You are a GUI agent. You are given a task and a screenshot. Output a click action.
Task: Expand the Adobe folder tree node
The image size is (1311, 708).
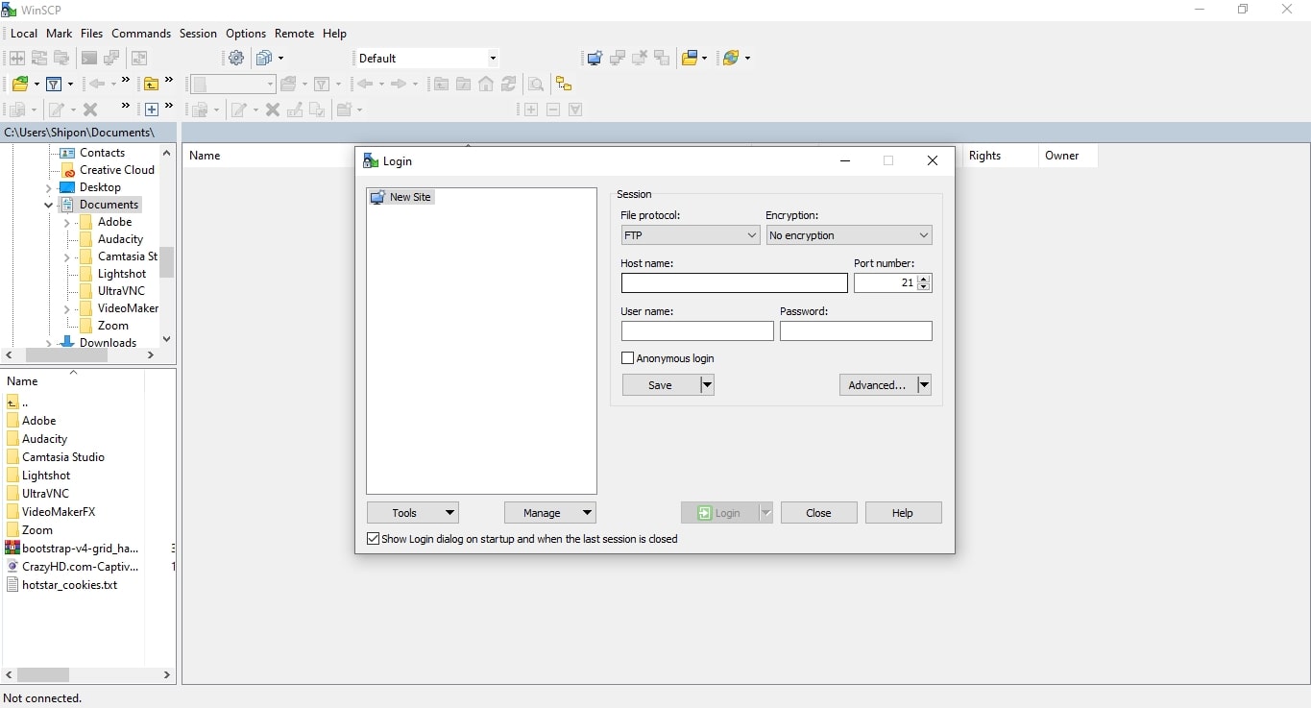[66, 222]
